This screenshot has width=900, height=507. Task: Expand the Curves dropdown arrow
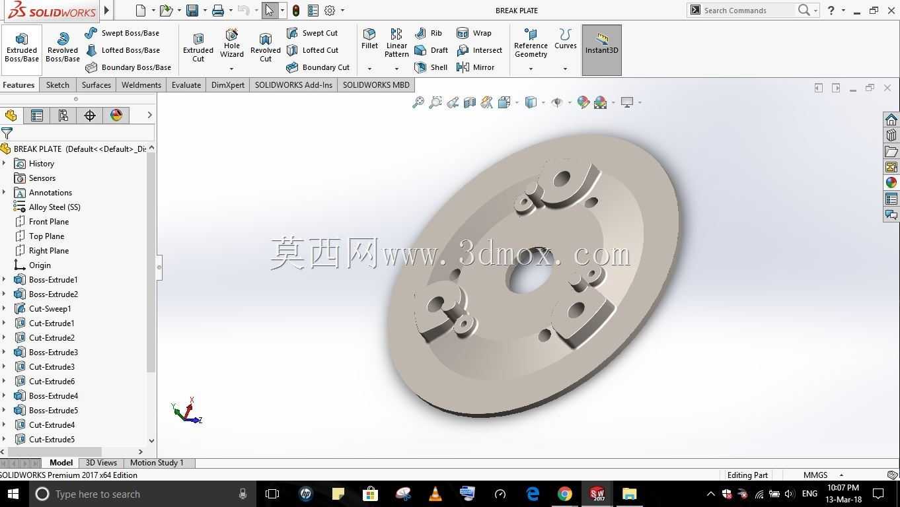click(565, 69)
